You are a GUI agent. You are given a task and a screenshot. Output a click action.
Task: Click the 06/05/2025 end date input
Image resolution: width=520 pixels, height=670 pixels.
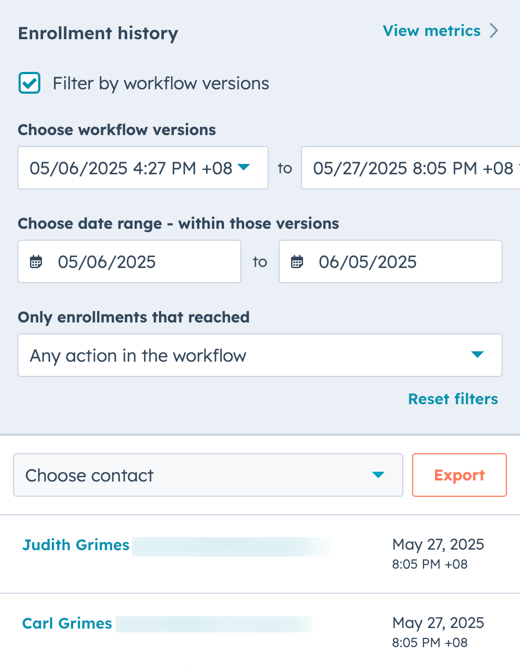click(390, 261)
